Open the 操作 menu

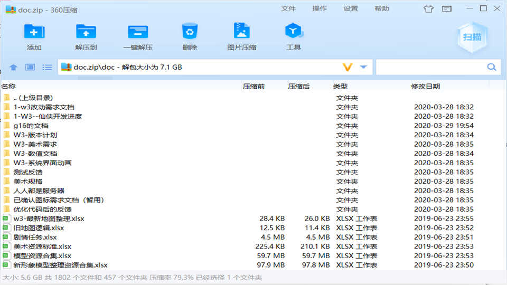click(320, 9)
